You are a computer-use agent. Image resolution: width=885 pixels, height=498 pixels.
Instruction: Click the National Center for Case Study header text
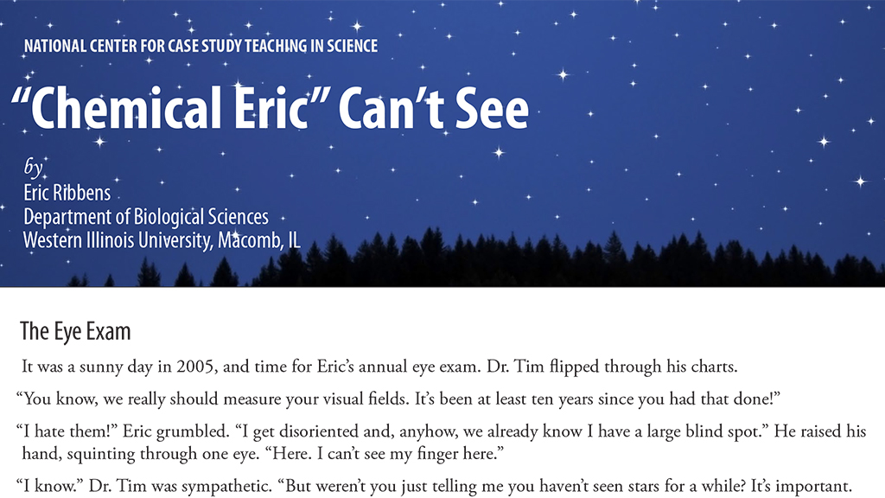tap(201, 46)
